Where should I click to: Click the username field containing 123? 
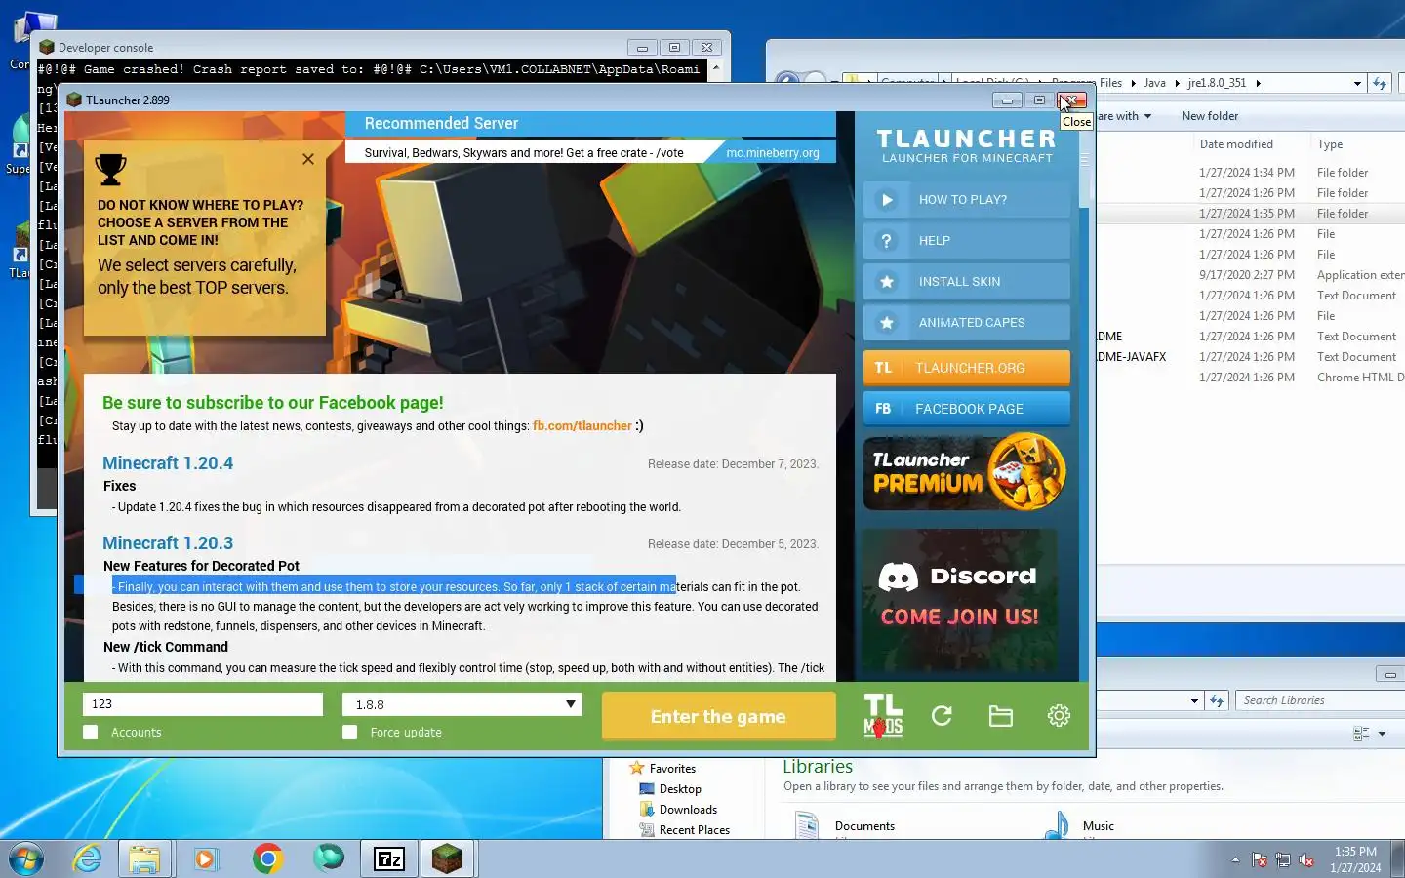(203, 704)
